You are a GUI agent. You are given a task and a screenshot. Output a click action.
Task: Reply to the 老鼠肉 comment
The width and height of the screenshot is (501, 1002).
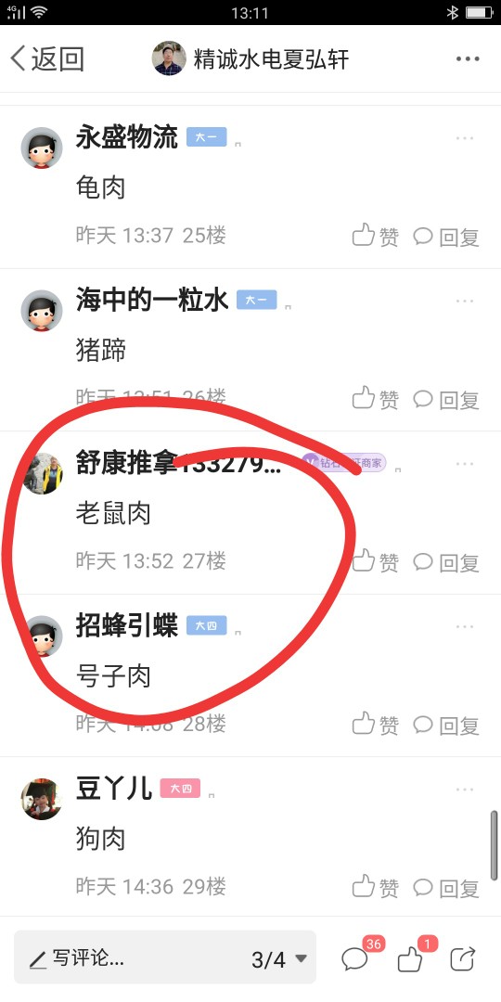(x=446, y=562)
